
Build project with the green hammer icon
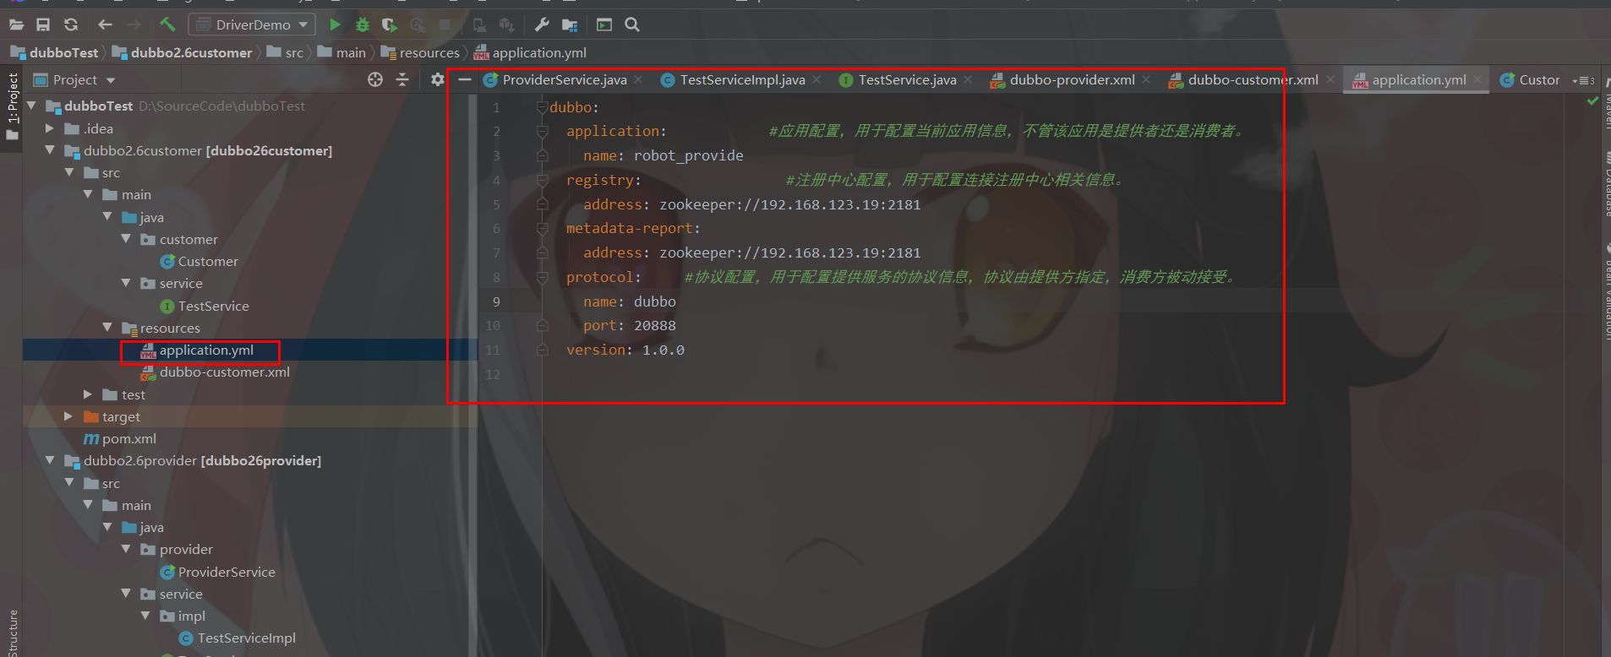click(x=167, y=24)
